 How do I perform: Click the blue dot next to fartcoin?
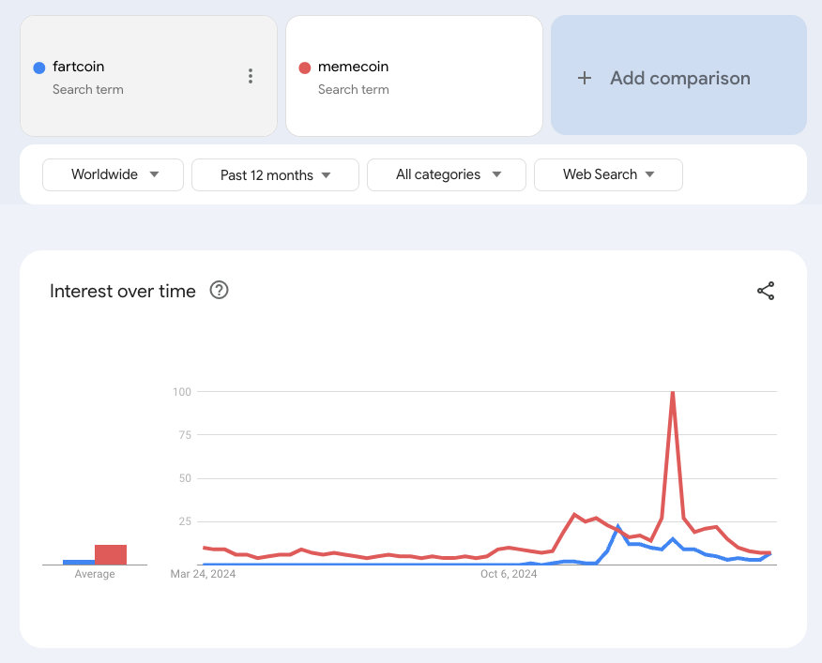39,68
